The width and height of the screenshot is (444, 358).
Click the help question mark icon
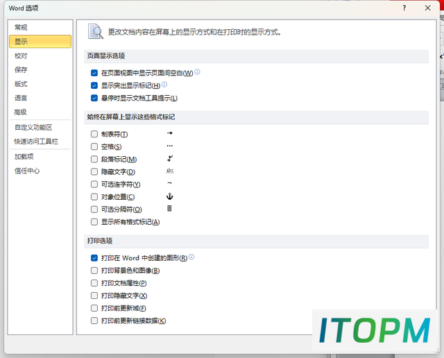pyautogui.click(x=404, y=8)
